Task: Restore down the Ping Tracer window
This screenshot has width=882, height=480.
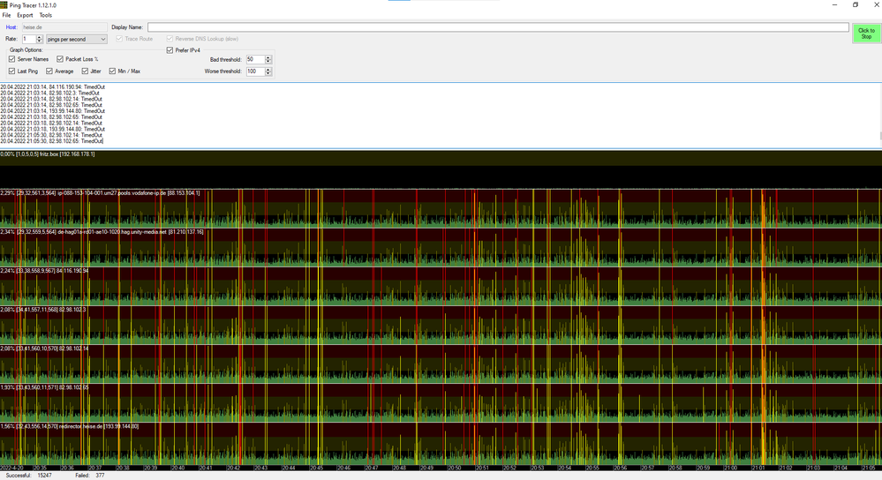Action: point(856,5)
